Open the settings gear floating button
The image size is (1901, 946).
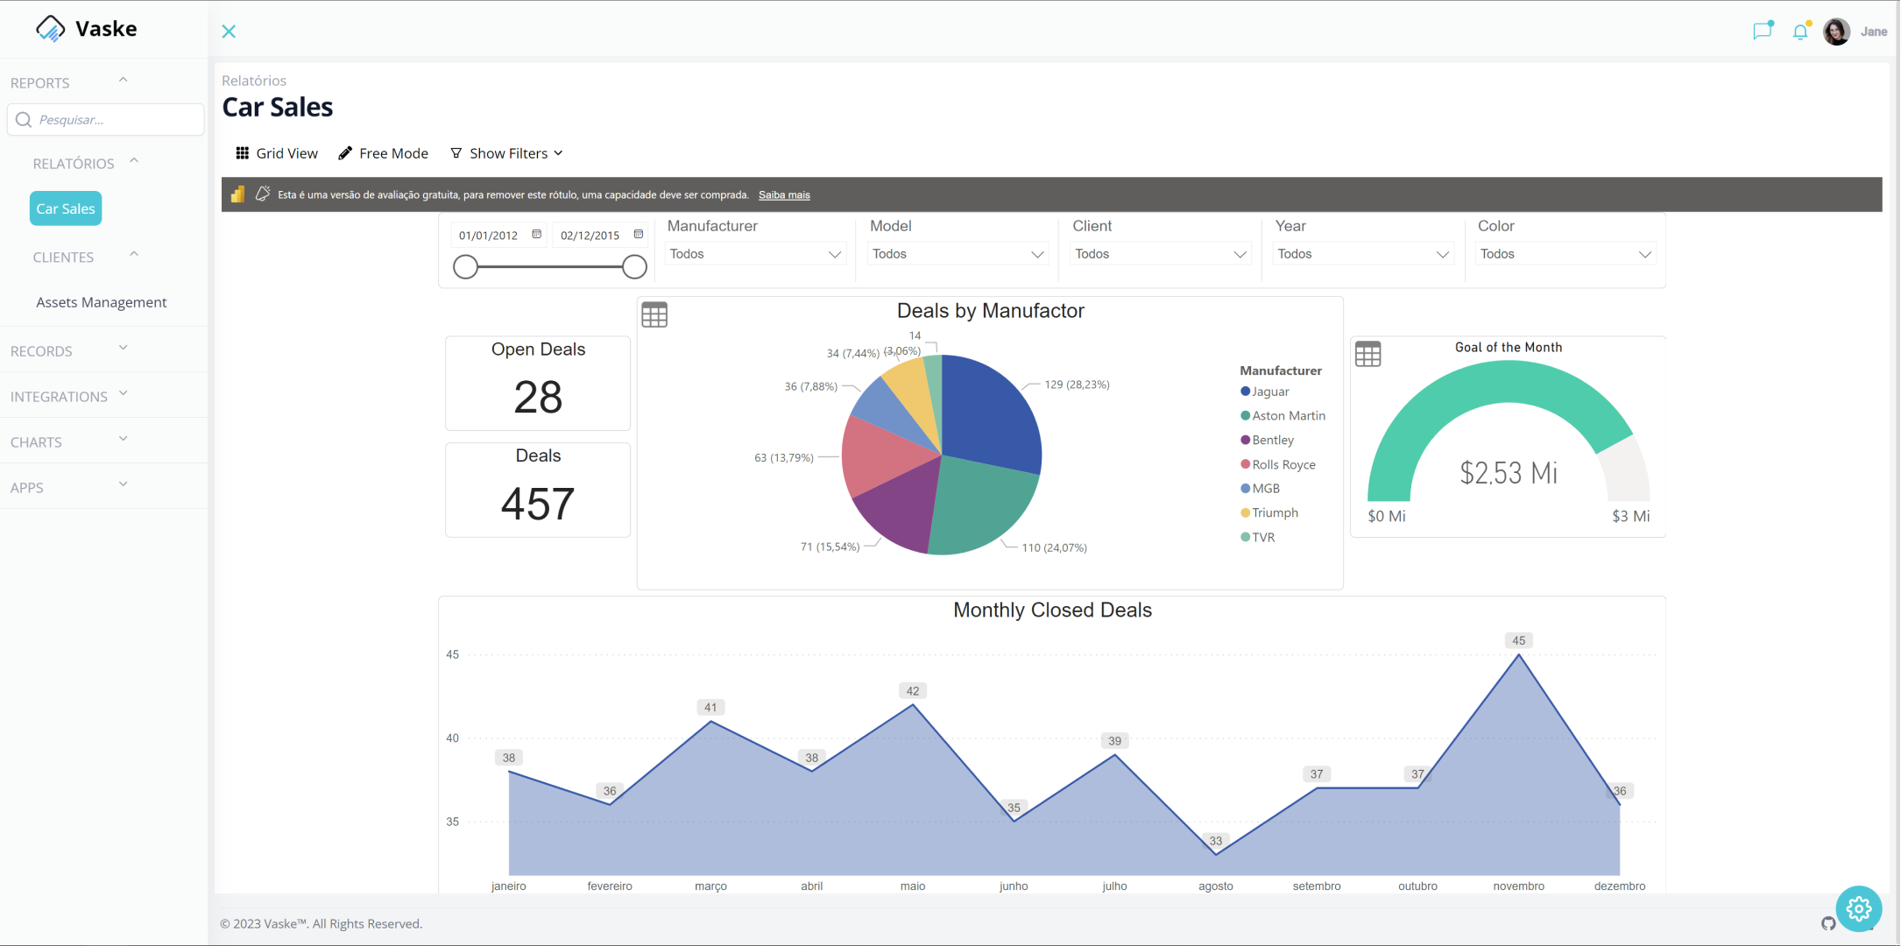click(x=1858, y=909)
